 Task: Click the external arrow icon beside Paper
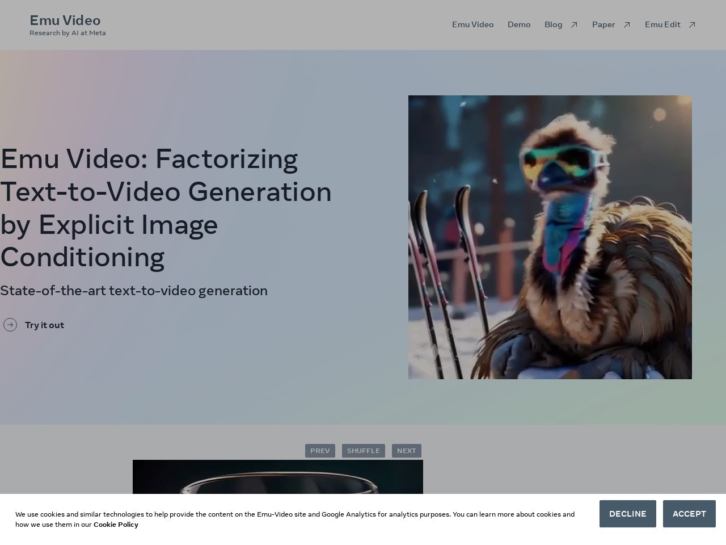[x=627, y=25]
